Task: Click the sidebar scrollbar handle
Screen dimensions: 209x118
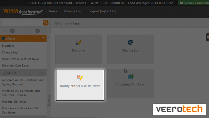Action: 49,100
